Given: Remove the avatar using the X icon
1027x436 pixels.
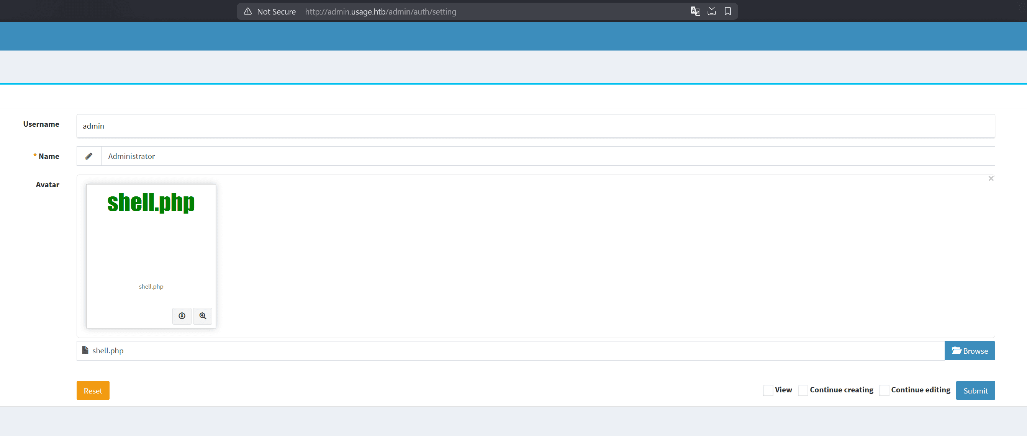Looking at the screenshot, I should click(991, 178).
